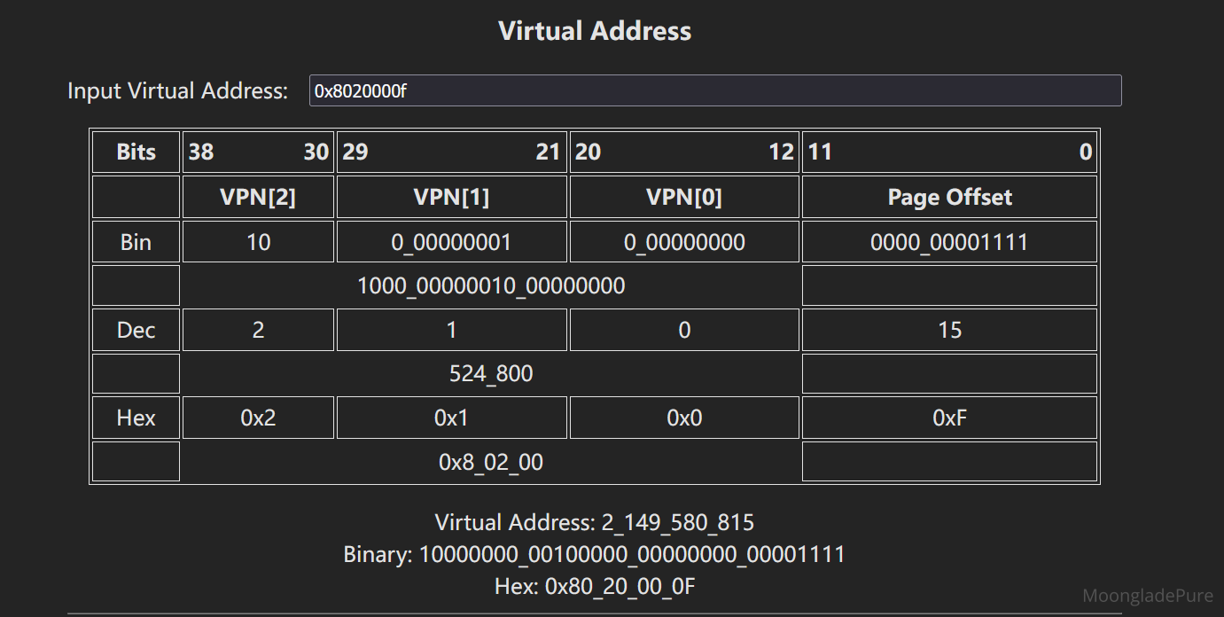The height and width of the screenshot is (617, 1224).
Task: Select the VPN[0] column header cell
Action: pyautogui.click(x=683, y=197)
